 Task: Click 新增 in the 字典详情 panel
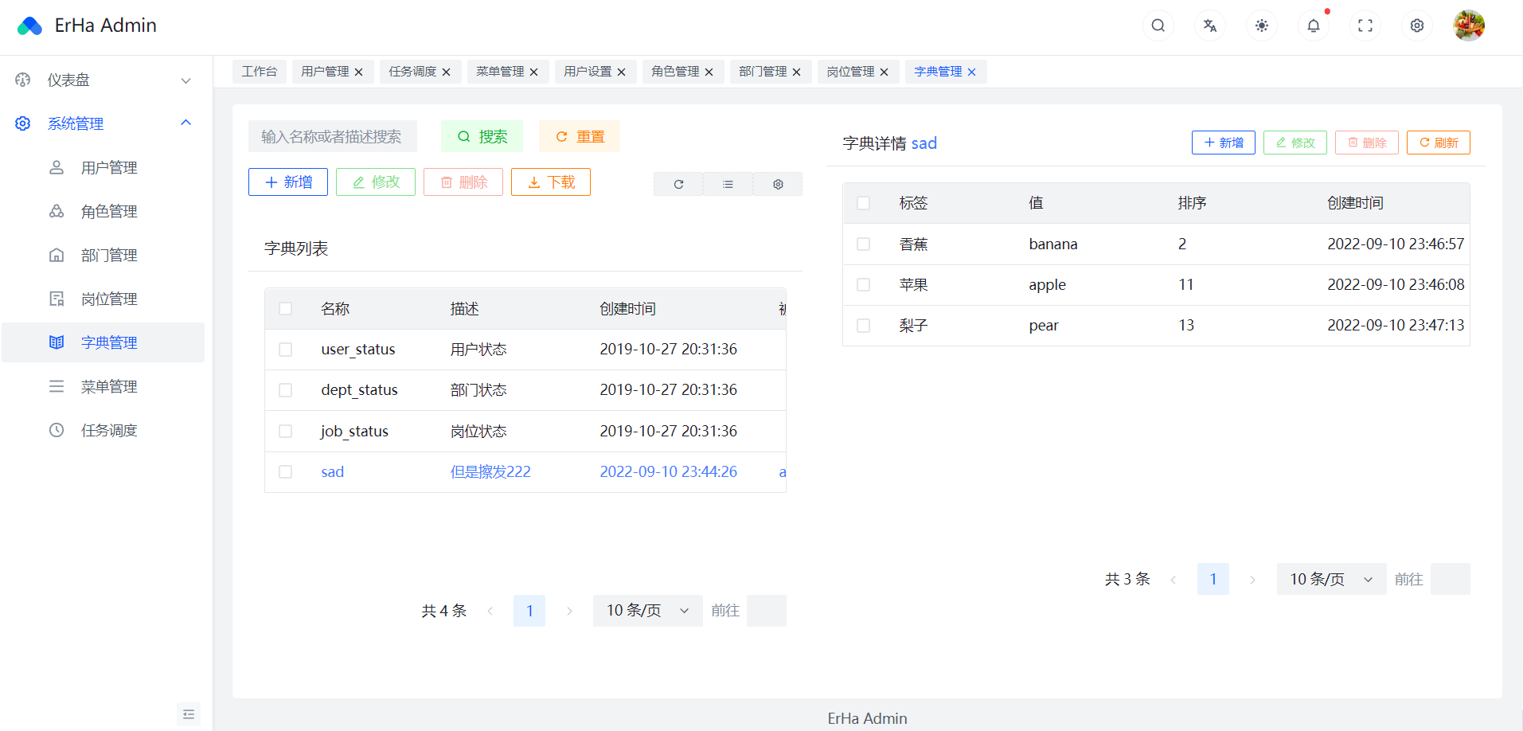coord(1224,143)
